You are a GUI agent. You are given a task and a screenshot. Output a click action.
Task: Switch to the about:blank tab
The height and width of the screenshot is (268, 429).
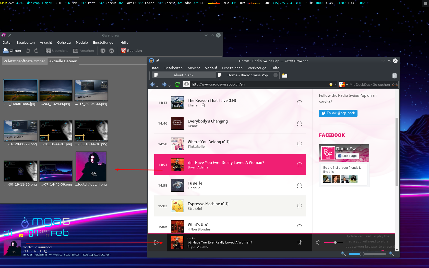coord(184,75)
